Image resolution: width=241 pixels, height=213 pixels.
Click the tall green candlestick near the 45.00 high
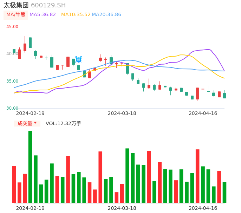[x=30, y=43]
